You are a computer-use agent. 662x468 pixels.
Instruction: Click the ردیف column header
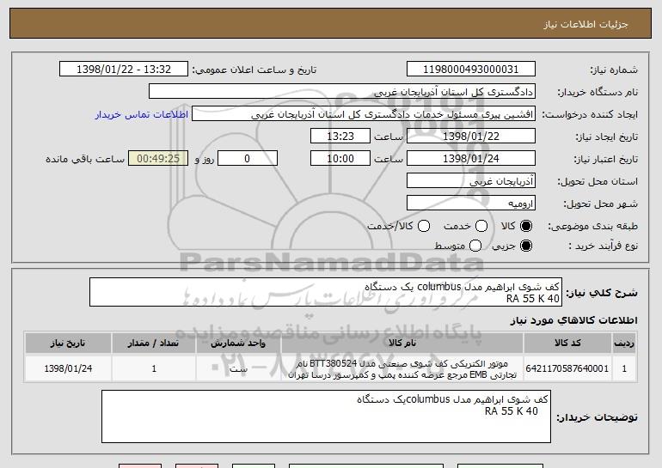[x=624, y=343]
